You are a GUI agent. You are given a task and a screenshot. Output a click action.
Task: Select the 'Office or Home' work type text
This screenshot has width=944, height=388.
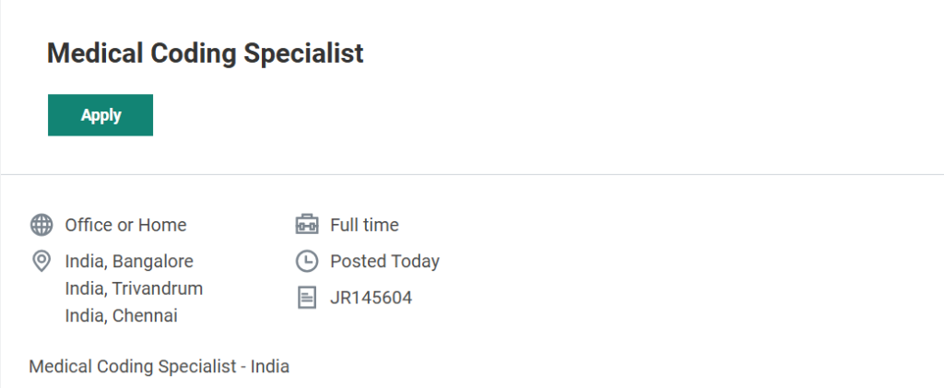(x=125, y=225)
